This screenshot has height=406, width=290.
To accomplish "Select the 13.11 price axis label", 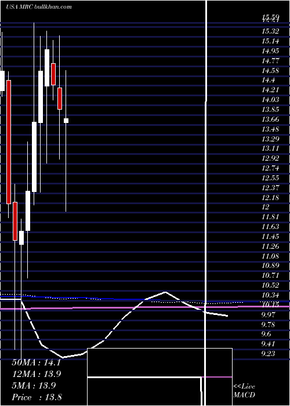I will (x=270, y=148).
